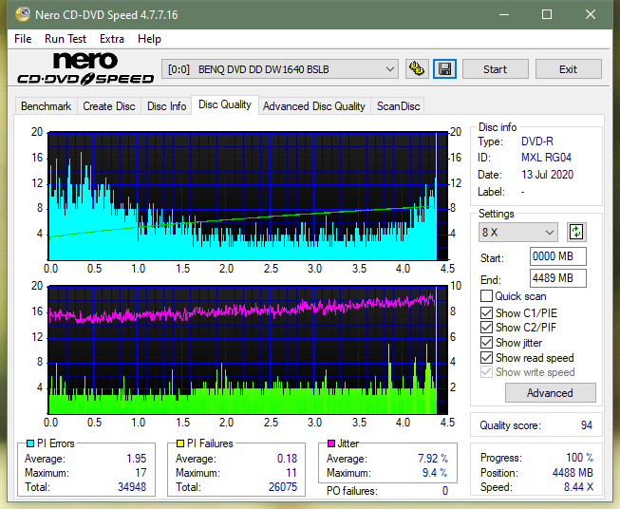The image size is (620, 509).
Task: Minimize the Nero CD-DVD Speed window
Action: (x=504, y=14)
